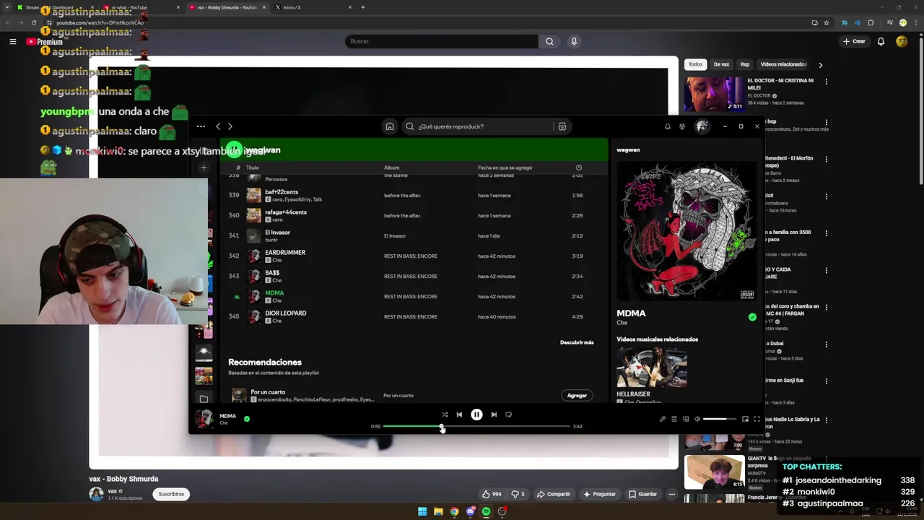
Task: Pause the wagwan playlist from the header
Action: (x=234, y=149)
